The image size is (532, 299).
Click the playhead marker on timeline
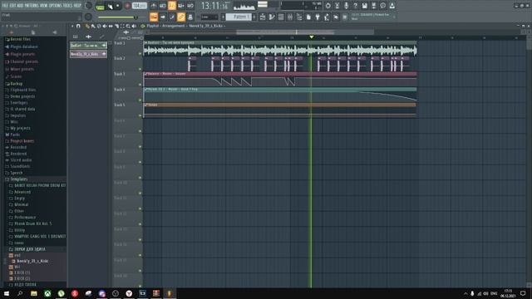click(311, 37)
